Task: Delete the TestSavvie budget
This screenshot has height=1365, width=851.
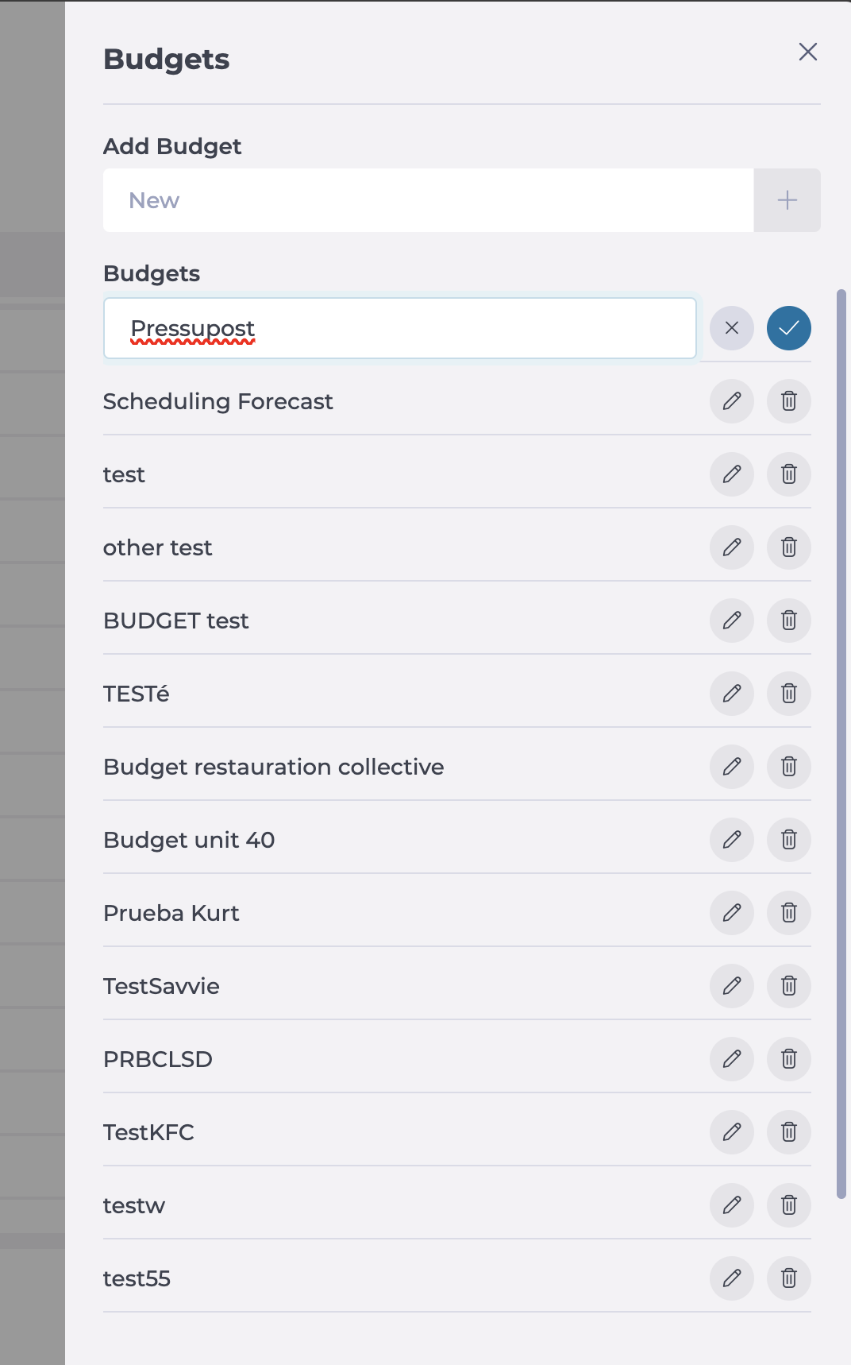Action: [x=788, y=986]
